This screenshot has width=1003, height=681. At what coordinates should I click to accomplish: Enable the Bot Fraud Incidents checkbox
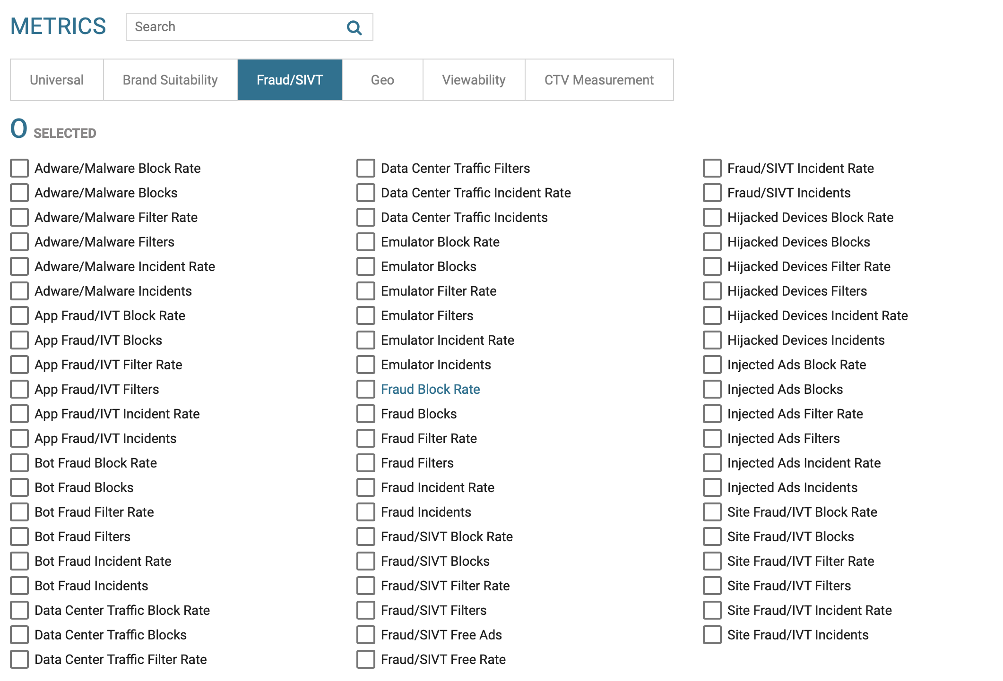(19, 586)
